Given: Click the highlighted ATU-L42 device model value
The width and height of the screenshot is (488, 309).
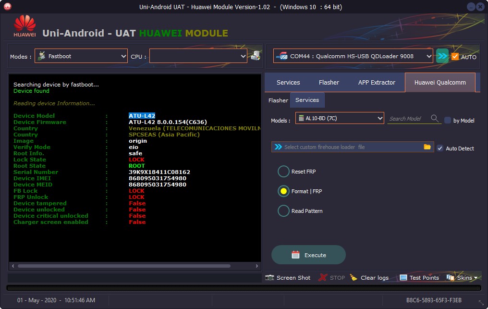Looking at the screenshot, I should pyautogui.click(x=142, y=115).
